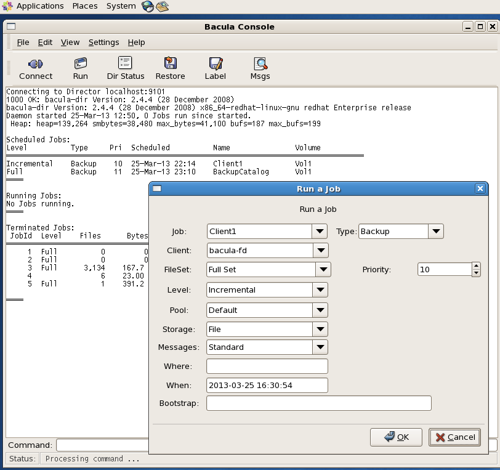Expand the Type dropdown showing Backup
The image size is (500, 470).
click(436, 232)
